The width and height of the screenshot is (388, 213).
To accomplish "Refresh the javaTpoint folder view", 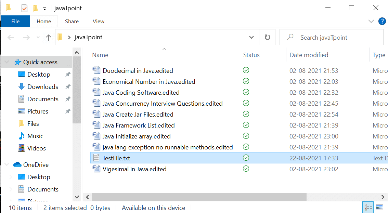I will point(268,37).
